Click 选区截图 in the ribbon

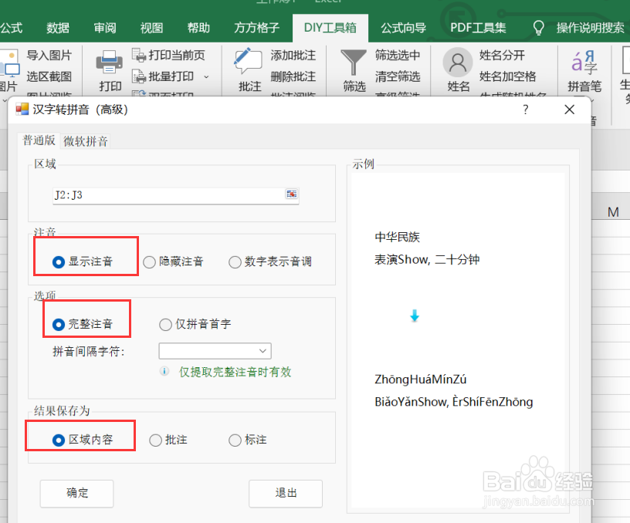click(49, 76)
